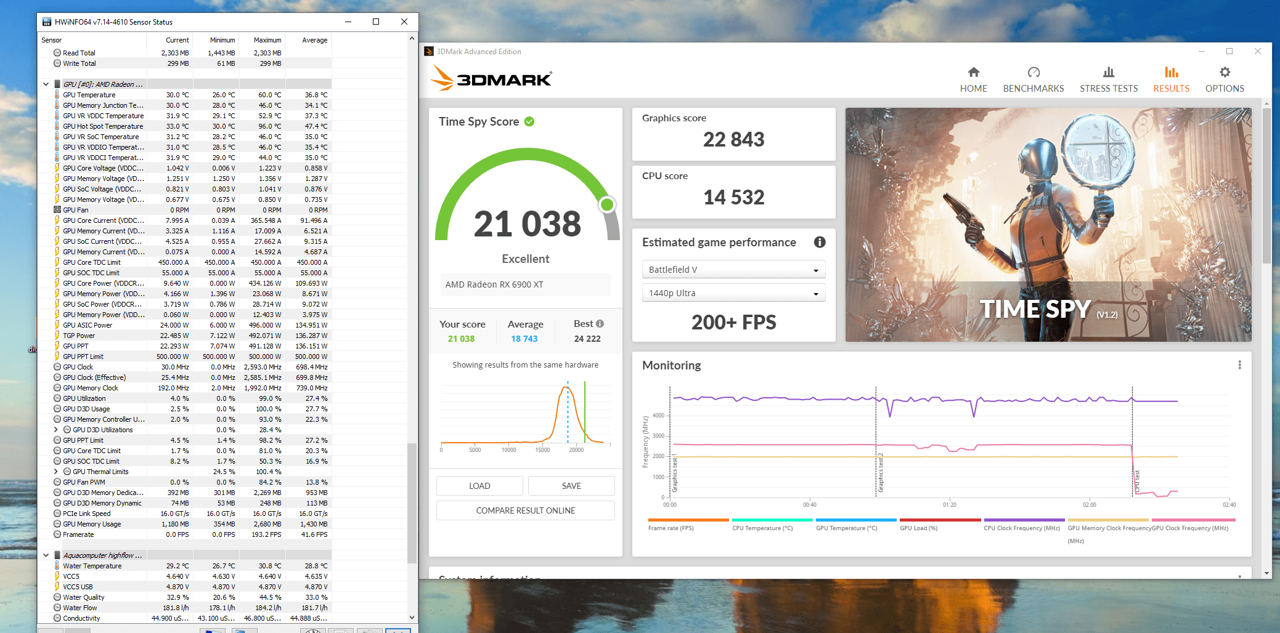Click the HWiNFO vertical scrollbar thumb
Screen dimensions: 1280x633
click(x=412, y=502)
